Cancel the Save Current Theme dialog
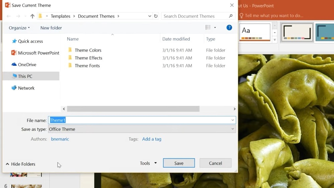This screenshot has height=188, width=334. 215,163
